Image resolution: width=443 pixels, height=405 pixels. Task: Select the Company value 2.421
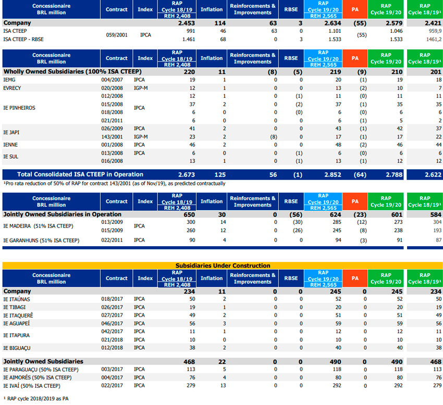coord(433,23)
